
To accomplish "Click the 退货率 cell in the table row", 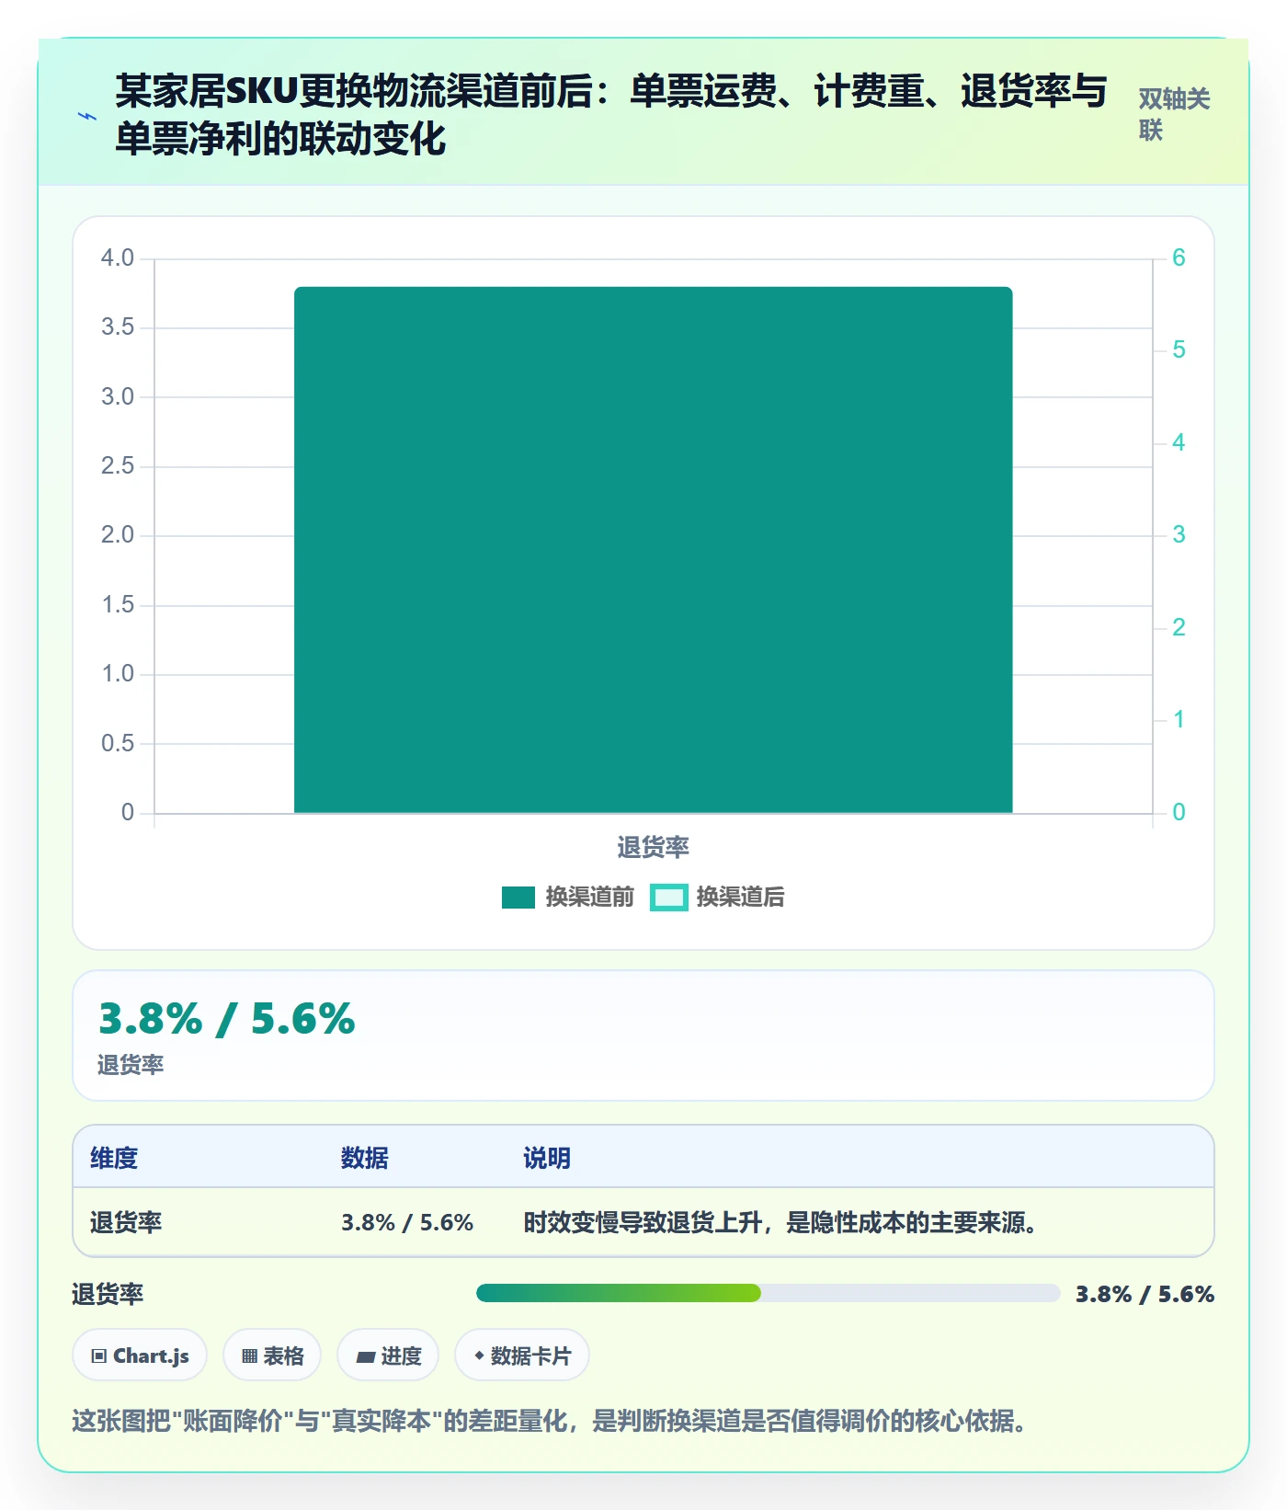I will pyautogui.click(x=126, y=1222).
